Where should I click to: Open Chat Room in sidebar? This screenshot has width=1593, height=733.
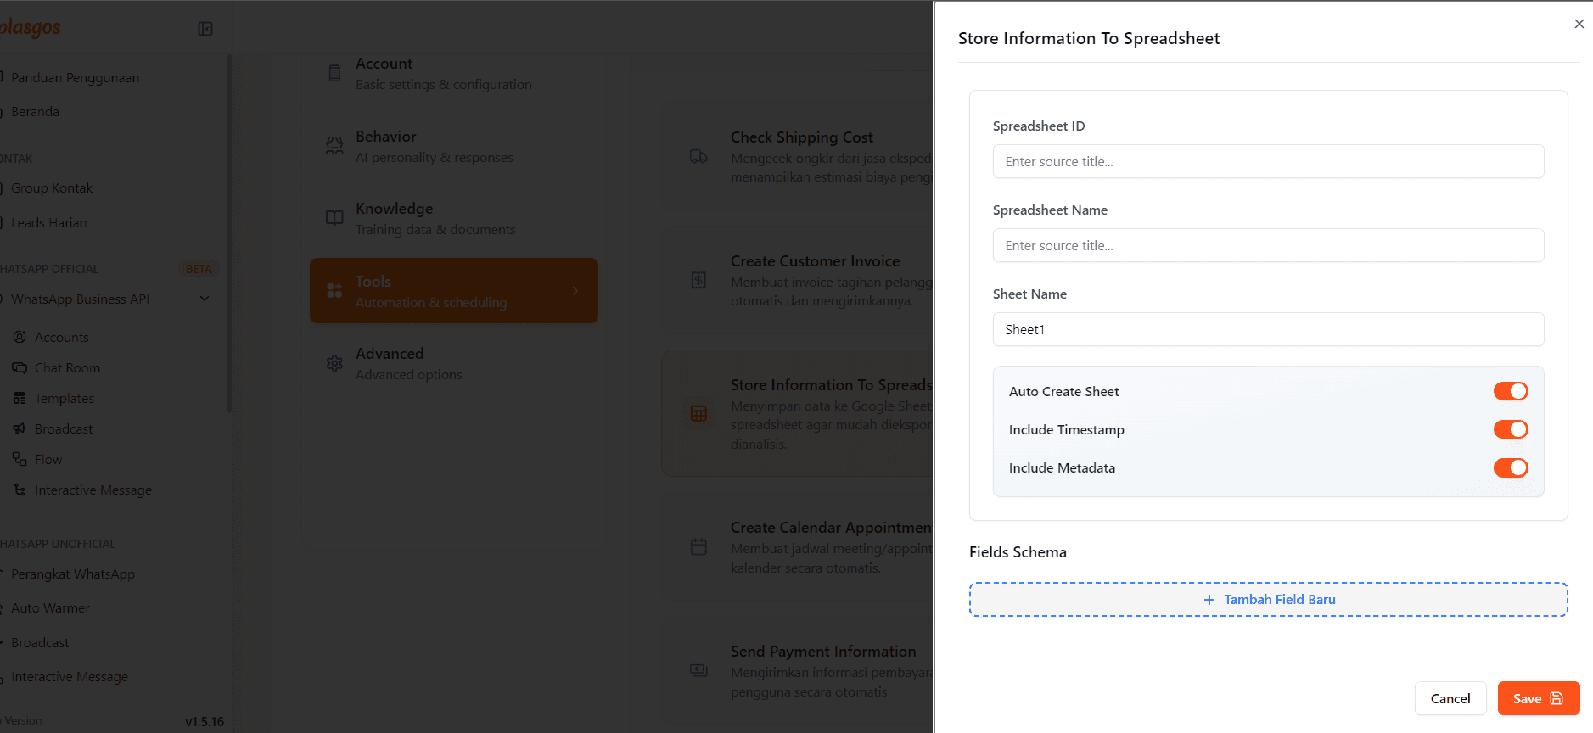coord(67,367)
